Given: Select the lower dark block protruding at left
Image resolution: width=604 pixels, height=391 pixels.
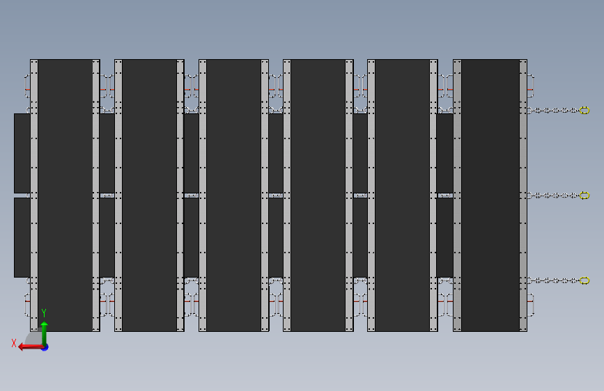Looking at the screenshot, I should pos(22,237).
